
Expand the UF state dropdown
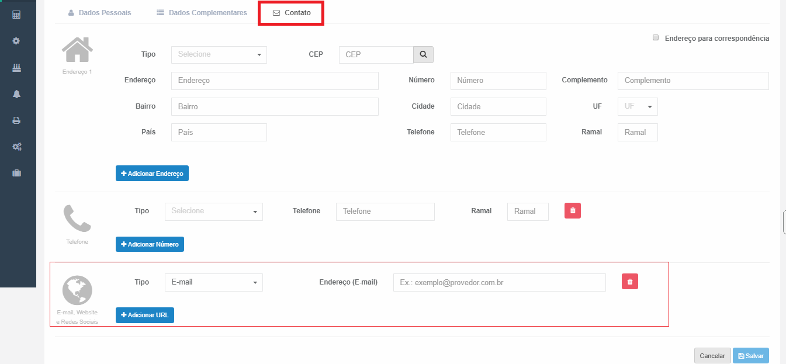tap(638, 107)
